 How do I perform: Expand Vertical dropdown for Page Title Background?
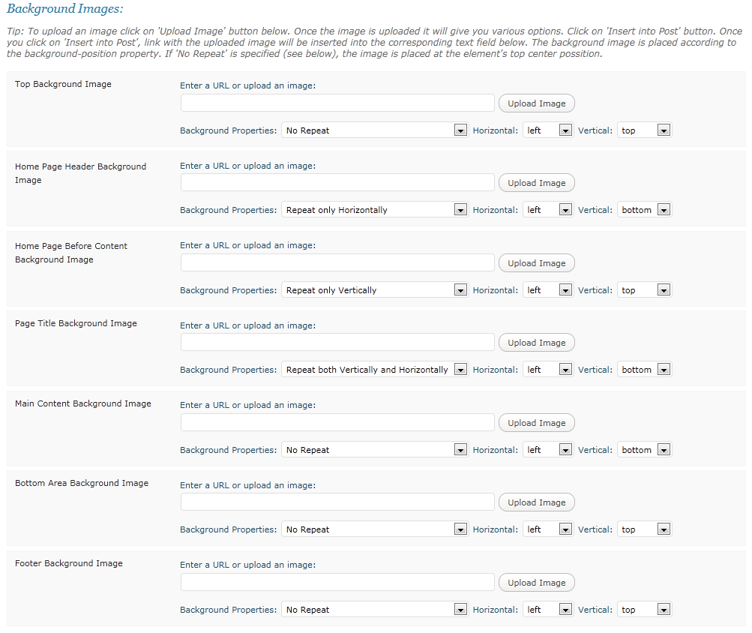645,370
